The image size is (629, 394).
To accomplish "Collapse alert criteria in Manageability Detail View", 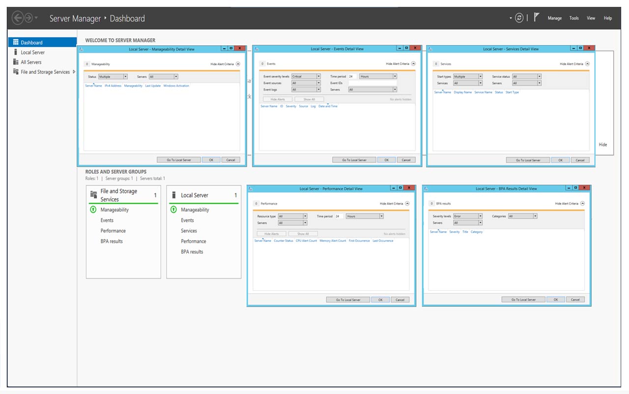I will coord(238,64).
